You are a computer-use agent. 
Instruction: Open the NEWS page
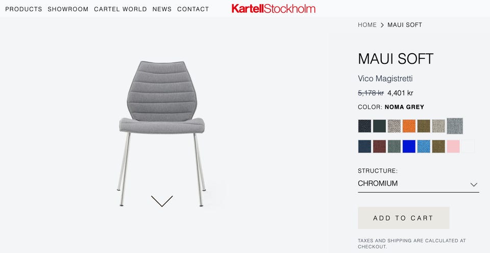pos(162,9)
